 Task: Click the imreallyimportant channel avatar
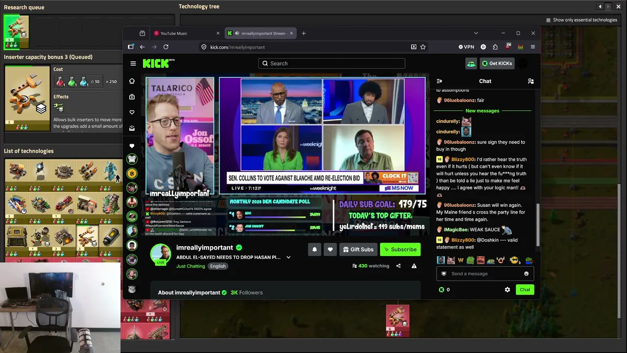[160, 254]
